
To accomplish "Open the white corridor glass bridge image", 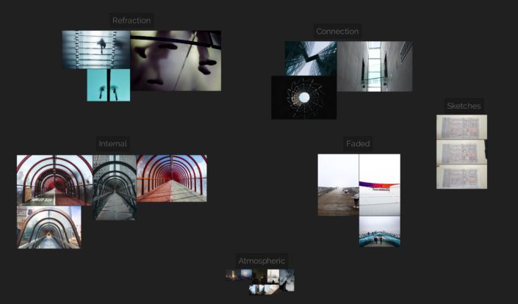I will click(x=375, y=66).
